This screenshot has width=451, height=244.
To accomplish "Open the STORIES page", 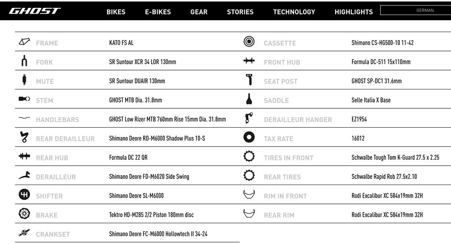I will (x=240, y=12).
